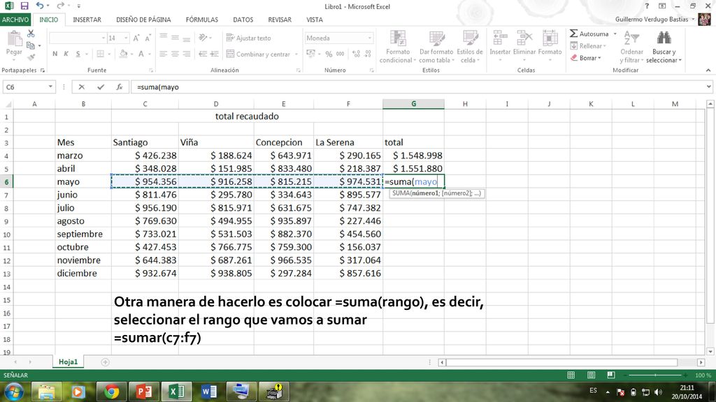Click the fx insert function button
This screenshot has height=402, width=716.
click(x=119, y=87)
